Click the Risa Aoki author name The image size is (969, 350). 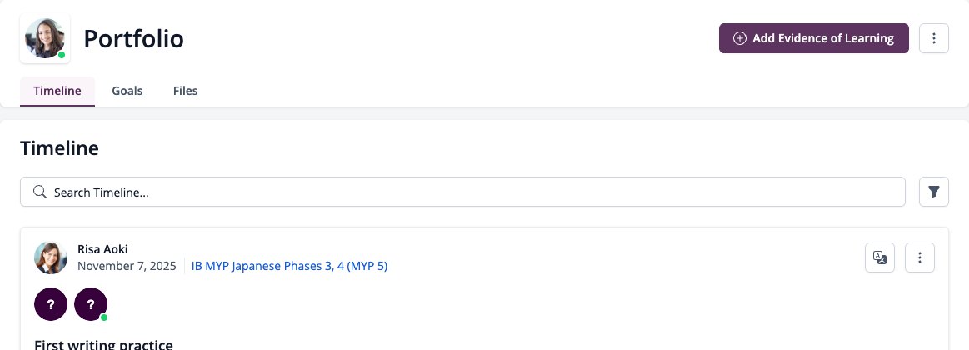point(102,249)
